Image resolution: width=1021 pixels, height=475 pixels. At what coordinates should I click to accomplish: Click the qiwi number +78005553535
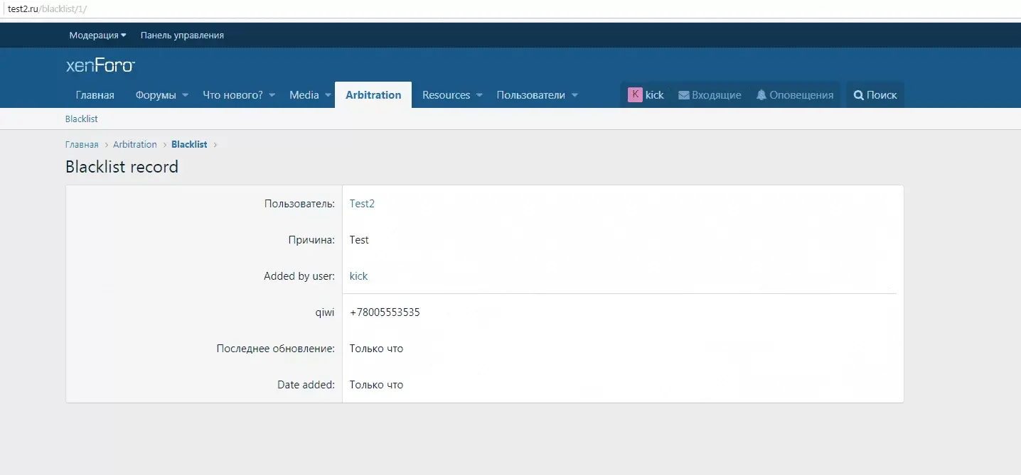385,312
